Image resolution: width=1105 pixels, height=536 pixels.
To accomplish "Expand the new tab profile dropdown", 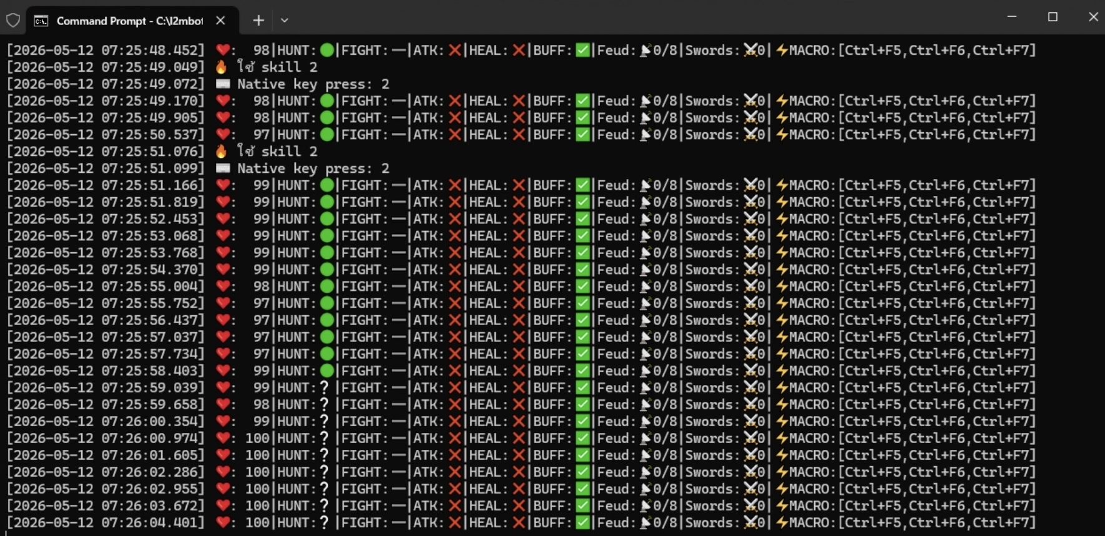I will [285, 21].
